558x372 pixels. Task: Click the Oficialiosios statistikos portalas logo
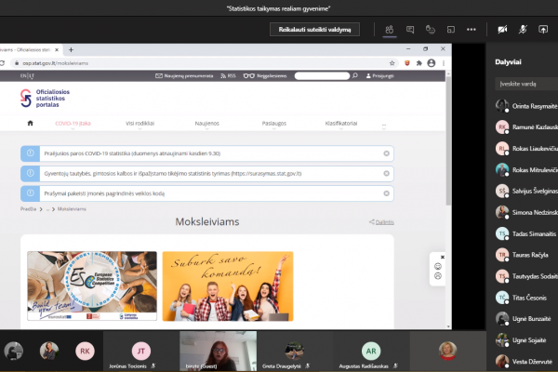(x=45, y=99)
